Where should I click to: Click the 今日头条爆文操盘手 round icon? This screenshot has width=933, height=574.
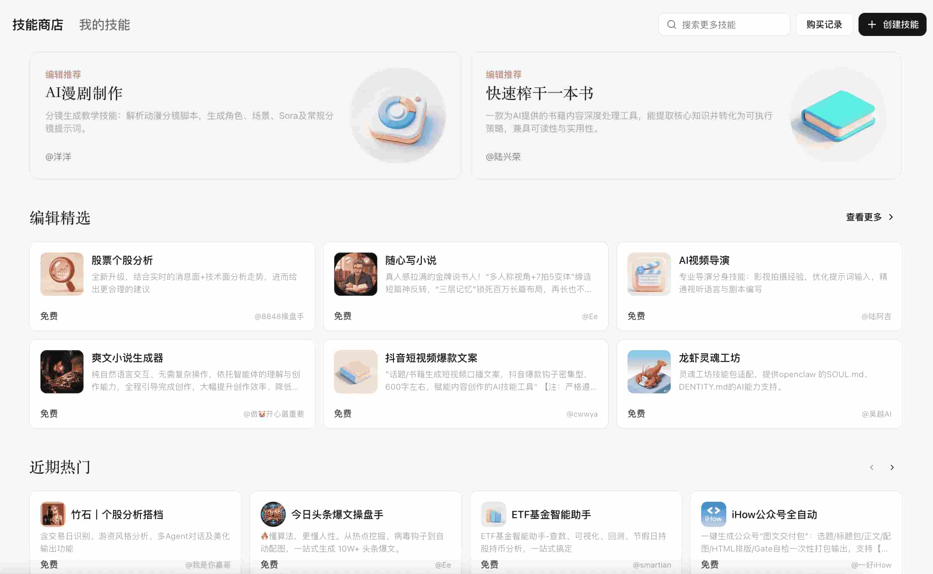(x=273, y=514)
